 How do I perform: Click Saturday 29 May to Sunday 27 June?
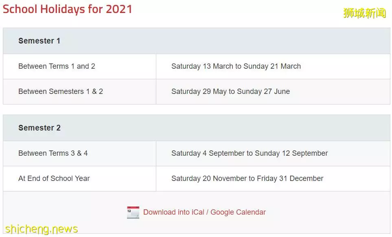pos(230,91)
